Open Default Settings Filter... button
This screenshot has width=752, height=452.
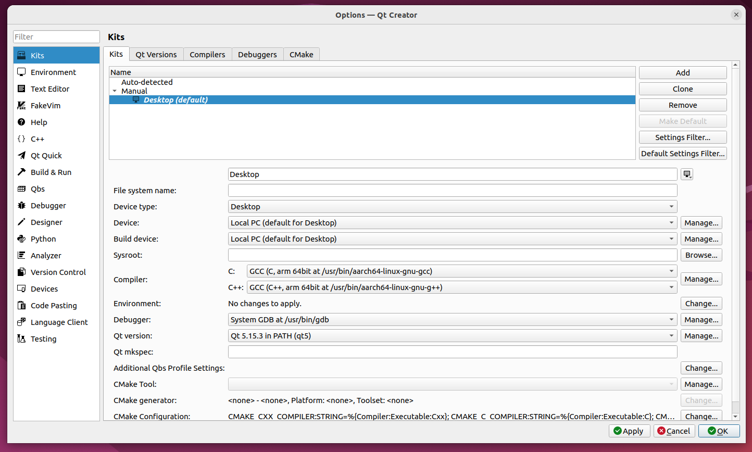pyautogui.click(x=683, y=154)
